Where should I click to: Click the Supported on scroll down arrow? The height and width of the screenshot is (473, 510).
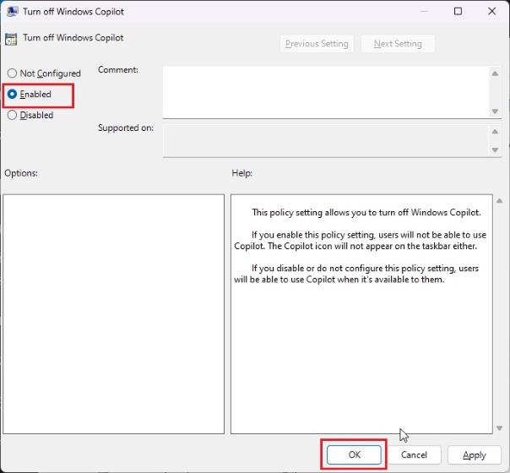click(495, 150)
